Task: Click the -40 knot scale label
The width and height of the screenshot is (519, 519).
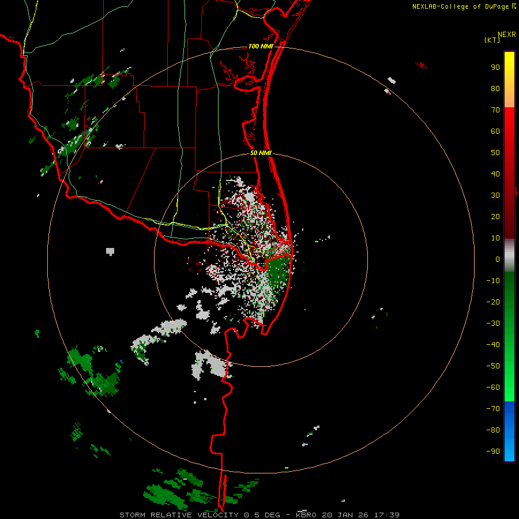Action: (x=493, y=345)
